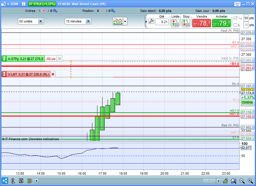Viewport: 256px width, 186px height.
Task: Open the share chart icon
Action: tap(5, 181)
